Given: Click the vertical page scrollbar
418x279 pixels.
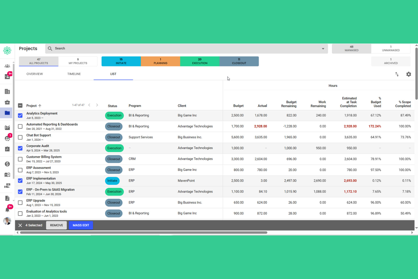Looking at the screenshot, I should point(416,73).
